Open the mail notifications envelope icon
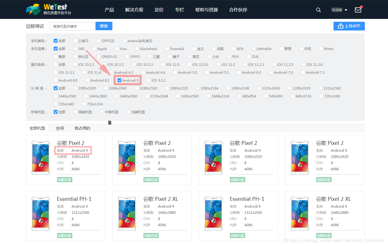 358,10
